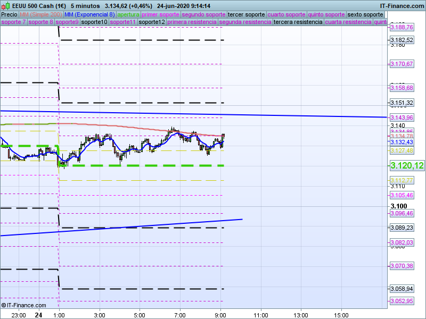
Task: Click the large green 3.120,12 price tag
Action: coord(407,166)
